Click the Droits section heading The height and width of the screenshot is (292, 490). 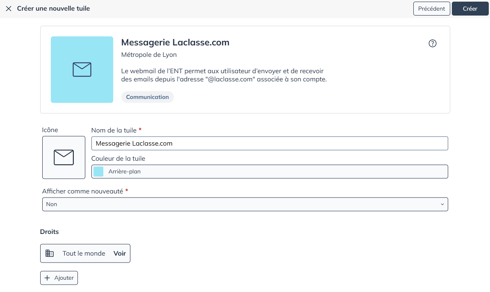coord(49,232)
